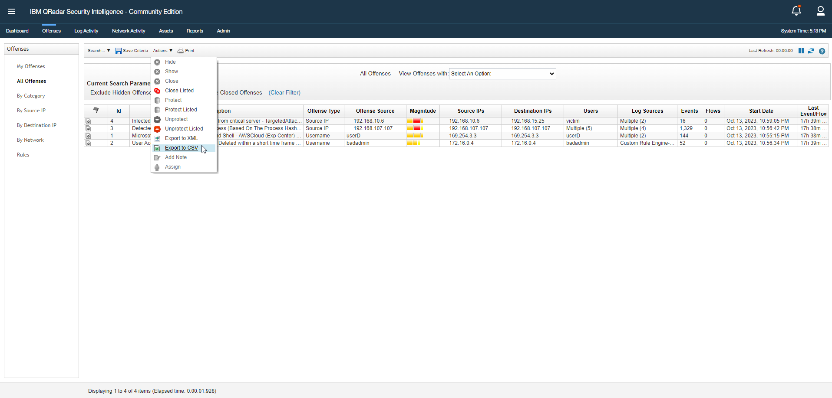Viewport: 832px width, 398px height.
Task: Sort by the Magnitude column header
Action: pyautogui.click(x=423, y=111)
